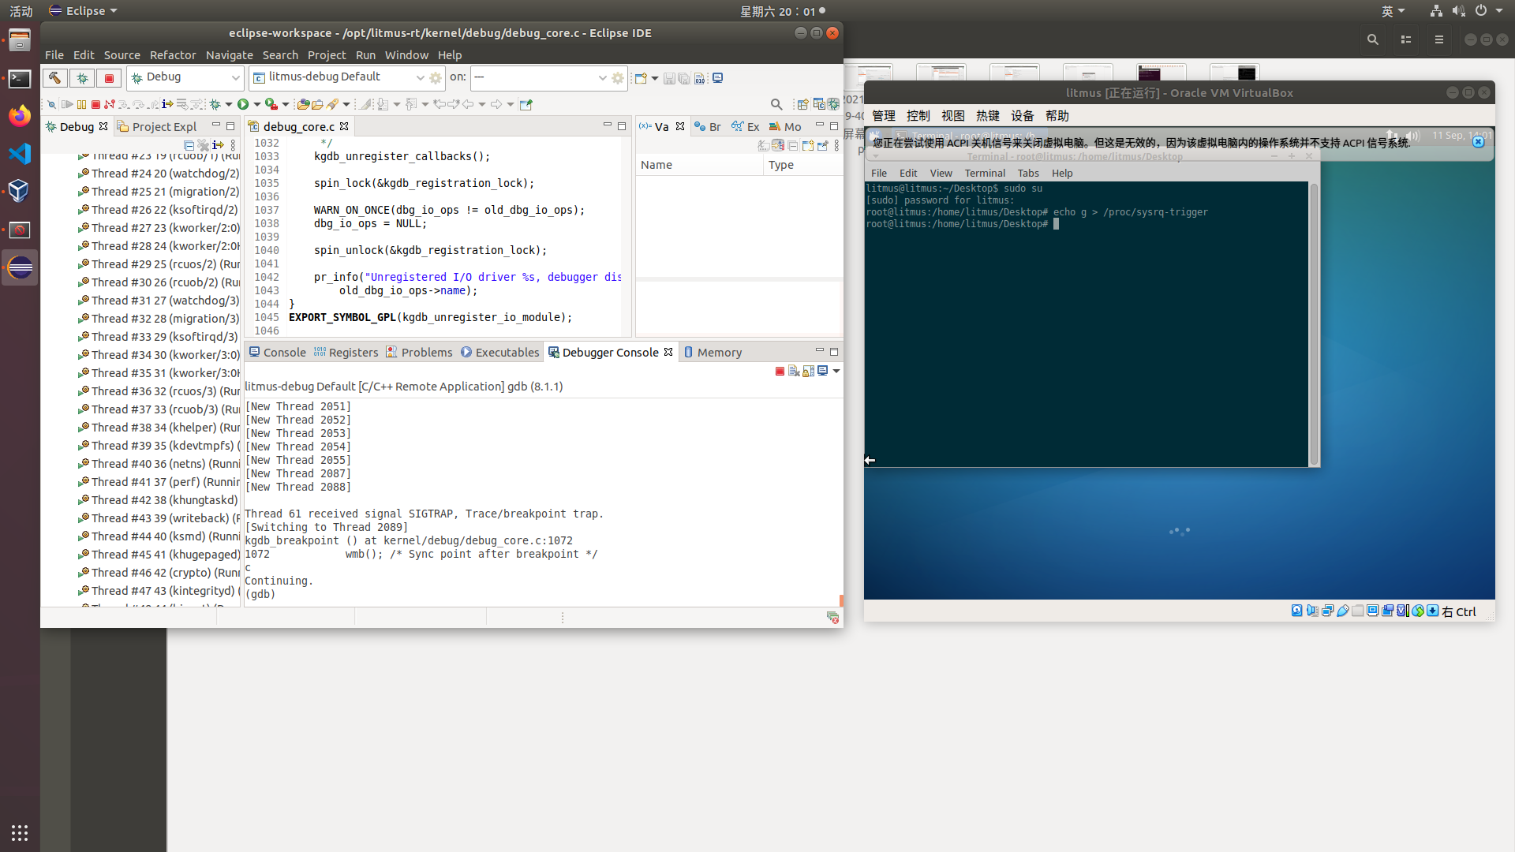Click the Suspend (pause) debug icon
The height and width of the screenshot is (852, 1515).
pos(81,104)
